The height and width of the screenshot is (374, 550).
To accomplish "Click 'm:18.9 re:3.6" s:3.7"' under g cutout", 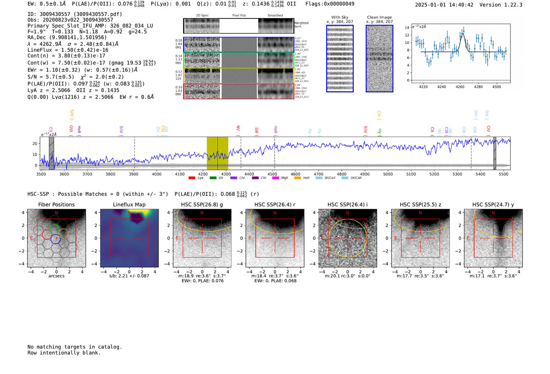I will [202, 276].
